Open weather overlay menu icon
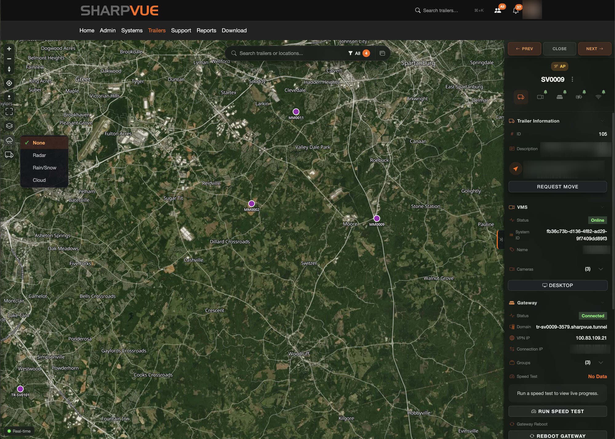 click(x=9, y=141)
